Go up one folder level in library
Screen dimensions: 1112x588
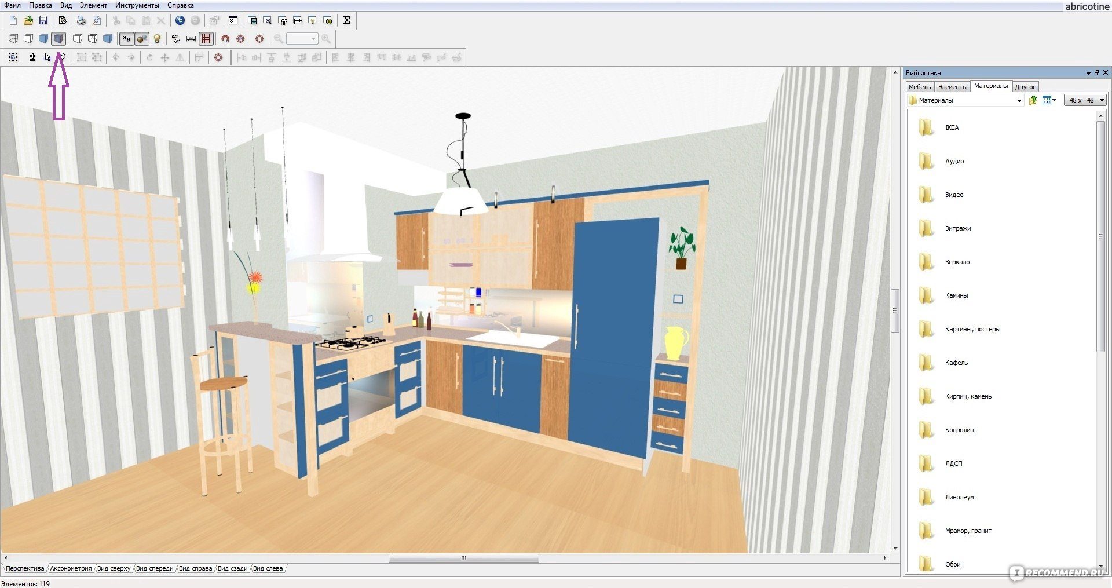click(x=1033, y=101)
